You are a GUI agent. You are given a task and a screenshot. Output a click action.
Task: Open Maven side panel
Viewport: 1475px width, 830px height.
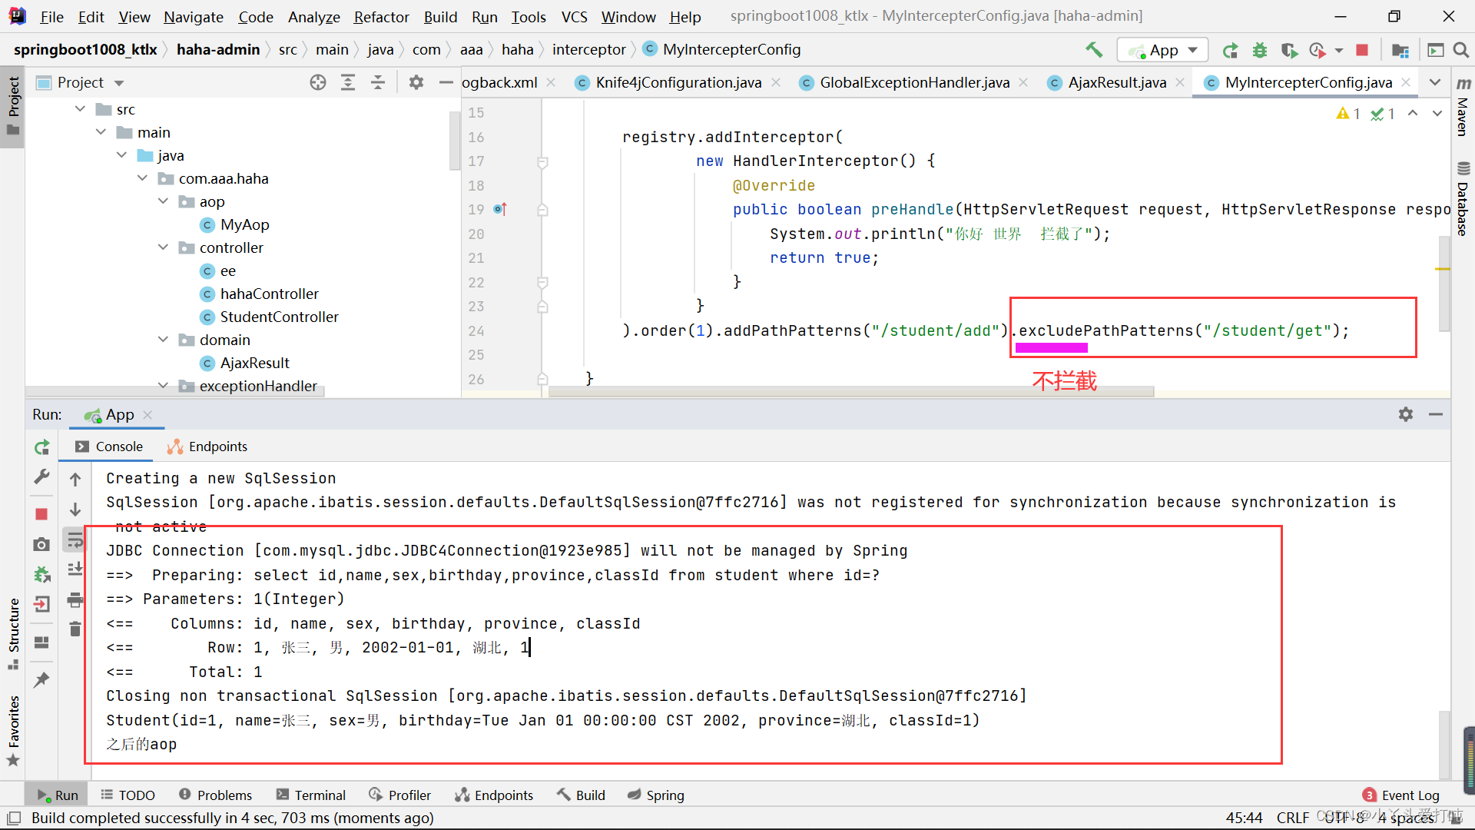[1463, 106]
